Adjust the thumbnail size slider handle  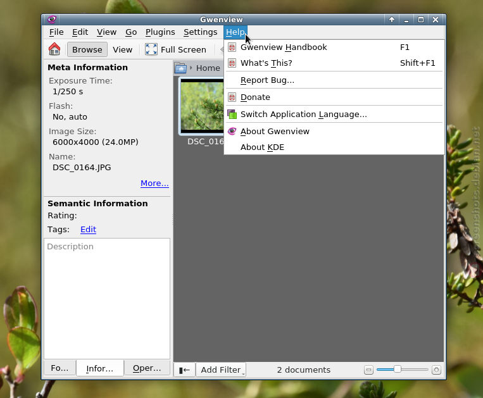click(x=398, y=369)
